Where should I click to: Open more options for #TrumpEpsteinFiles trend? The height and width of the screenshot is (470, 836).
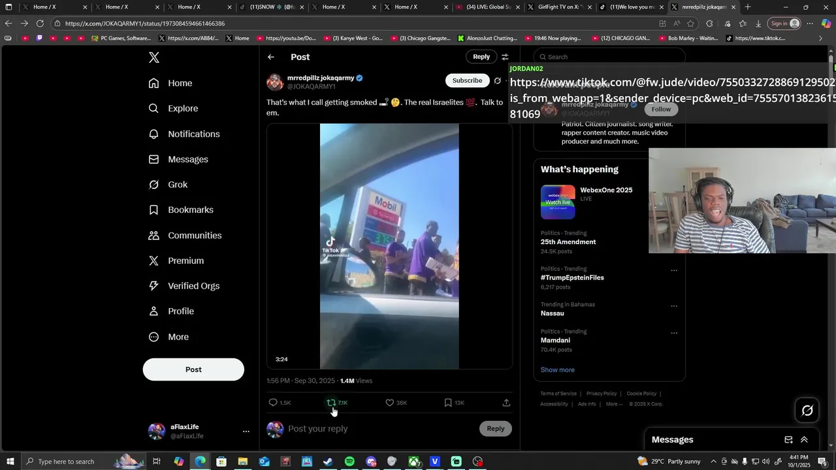[674, 270]
